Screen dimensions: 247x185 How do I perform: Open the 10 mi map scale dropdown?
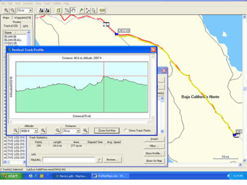coord(31,10)
